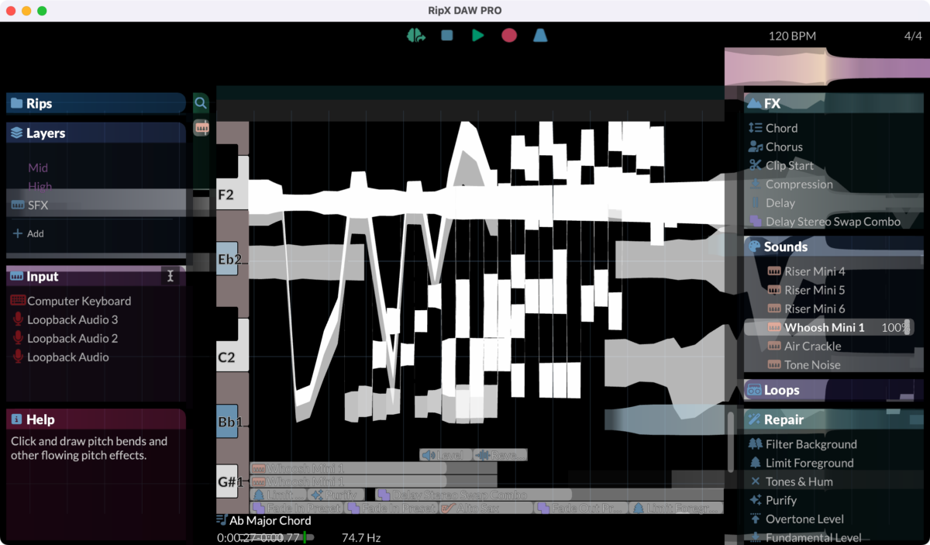Select Overtone Level repair tool
Screen dimensions: 930x545
796,519
